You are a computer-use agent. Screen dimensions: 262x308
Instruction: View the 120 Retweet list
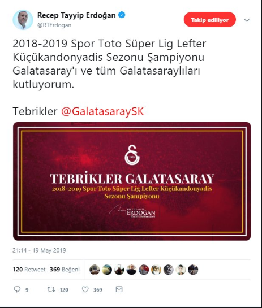coord(29,270)
